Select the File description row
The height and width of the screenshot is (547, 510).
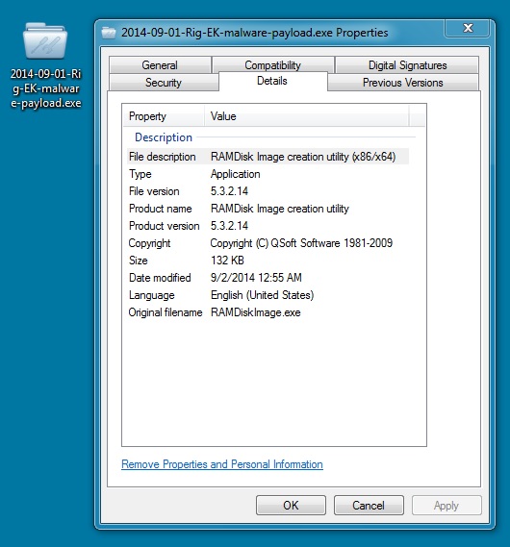coord(268,157)
